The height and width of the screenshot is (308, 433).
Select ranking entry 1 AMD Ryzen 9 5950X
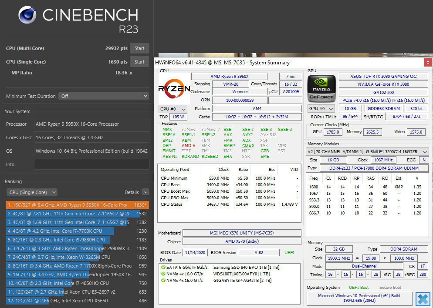(78, 205)
